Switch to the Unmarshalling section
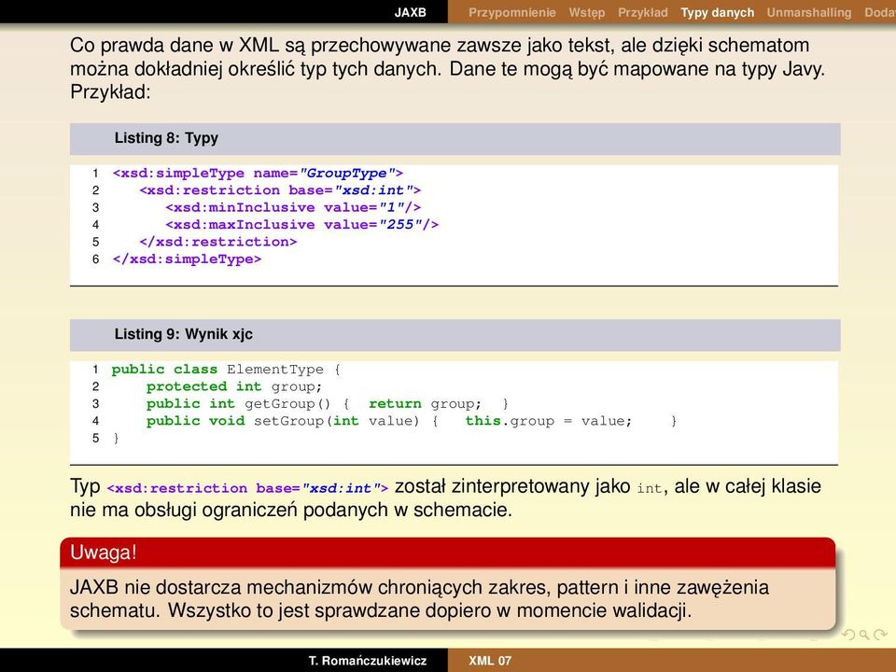896x672 pixels. pyautogui.click(x=809, y=12)
